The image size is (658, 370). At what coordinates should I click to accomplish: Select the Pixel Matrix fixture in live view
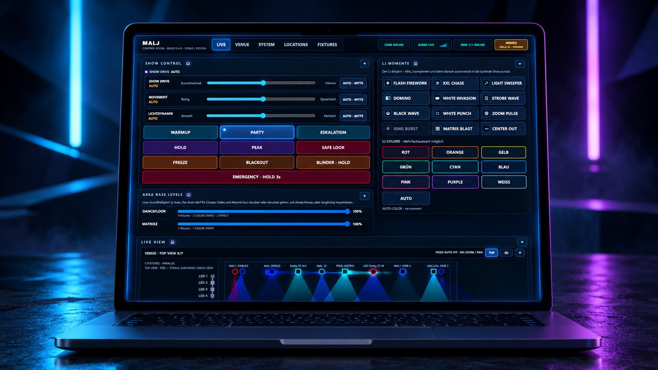(x=345, y=271)
